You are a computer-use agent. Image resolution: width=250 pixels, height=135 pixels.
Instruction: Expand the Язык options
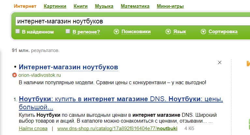(x=180, y=32)
